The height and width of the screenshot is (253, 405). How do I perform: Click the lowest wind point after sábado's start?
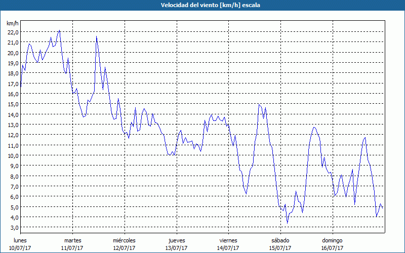click(287, 223)
